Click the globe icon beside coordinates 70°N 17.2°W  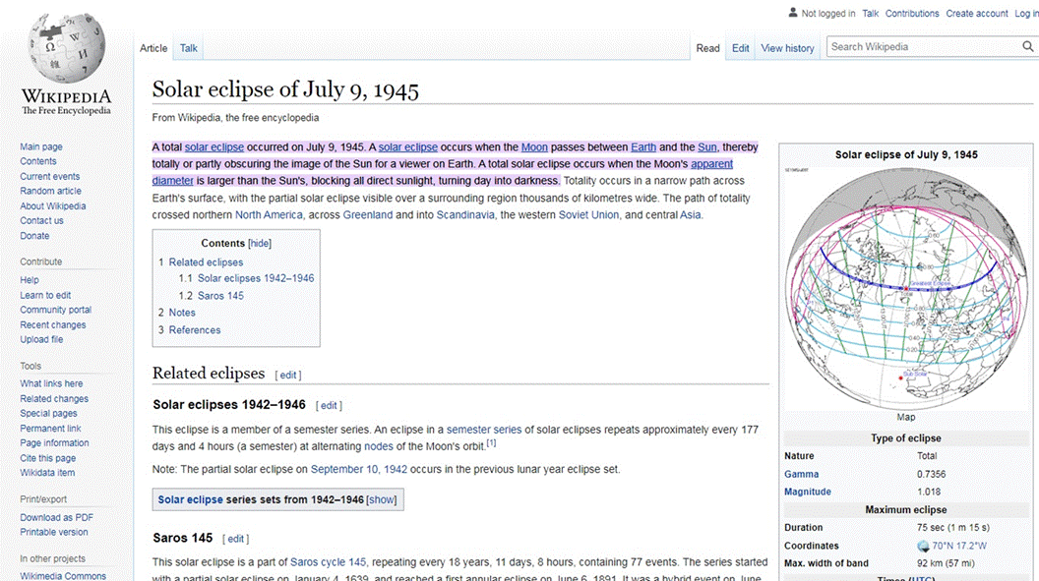(923, 546)
